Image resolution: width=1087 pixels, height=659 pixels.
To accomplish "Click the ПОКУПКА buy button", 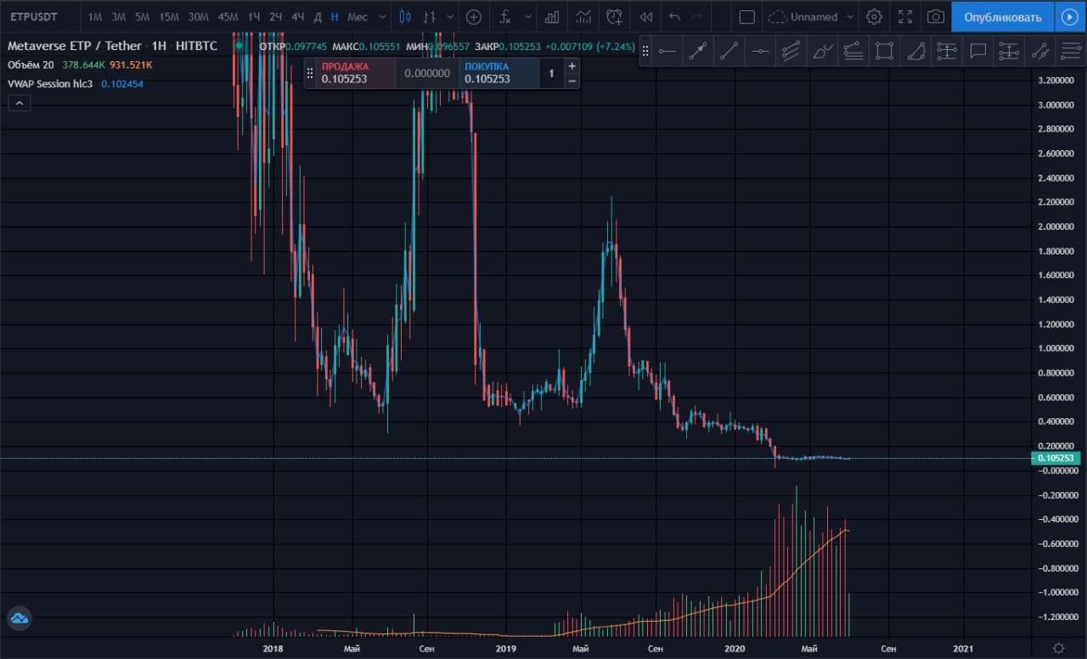I will click(x=499, y=73).
